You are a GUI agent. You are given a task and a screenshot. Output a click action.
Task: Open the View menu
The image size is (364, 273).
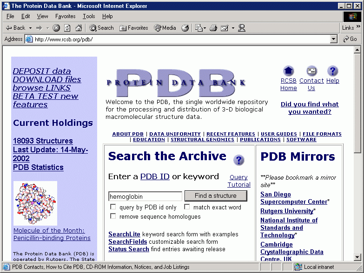coord(42,16)
